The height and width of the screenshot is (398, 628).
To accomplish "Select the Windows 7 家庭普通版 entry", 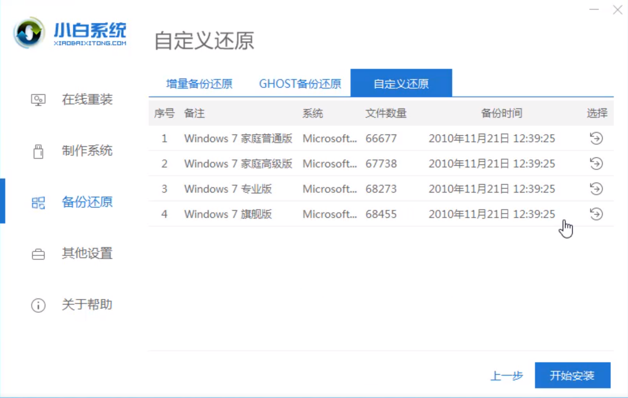I will tap(238, 138).
